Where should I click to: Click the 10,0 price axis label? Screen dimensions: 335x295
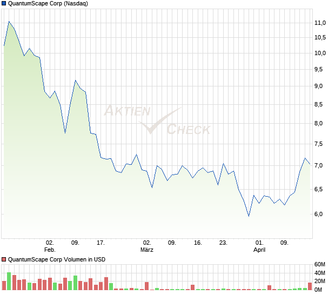pos(320,53)
